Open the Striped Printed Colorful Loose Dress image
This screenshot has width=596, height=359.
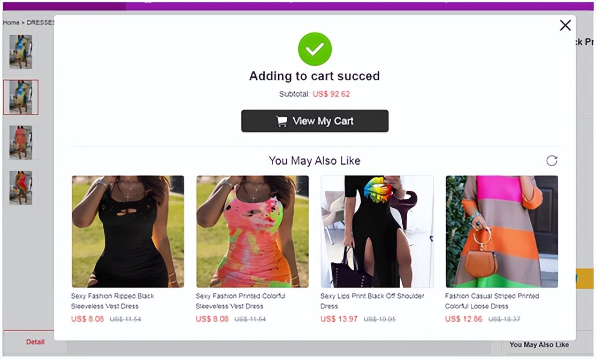[x=502, y=231]
